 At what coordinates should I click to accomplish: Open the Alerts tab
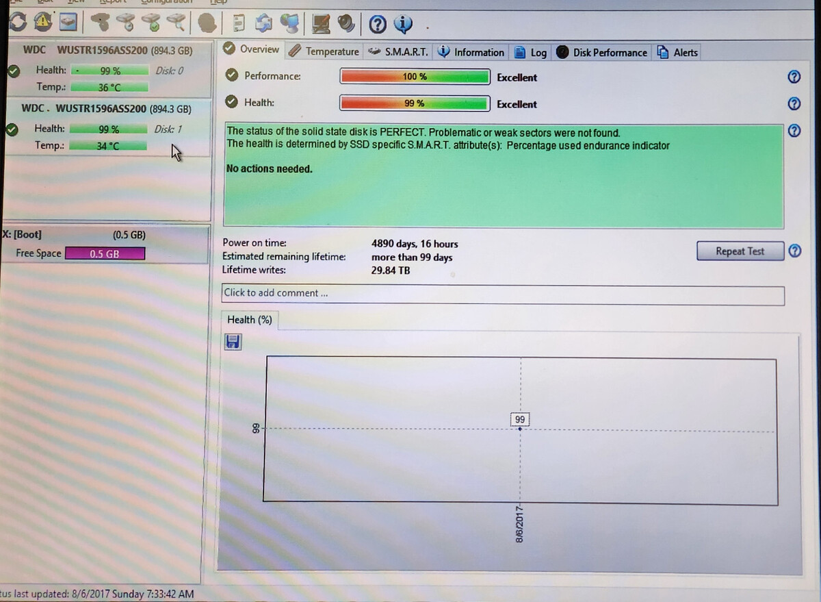coord(677,52)
